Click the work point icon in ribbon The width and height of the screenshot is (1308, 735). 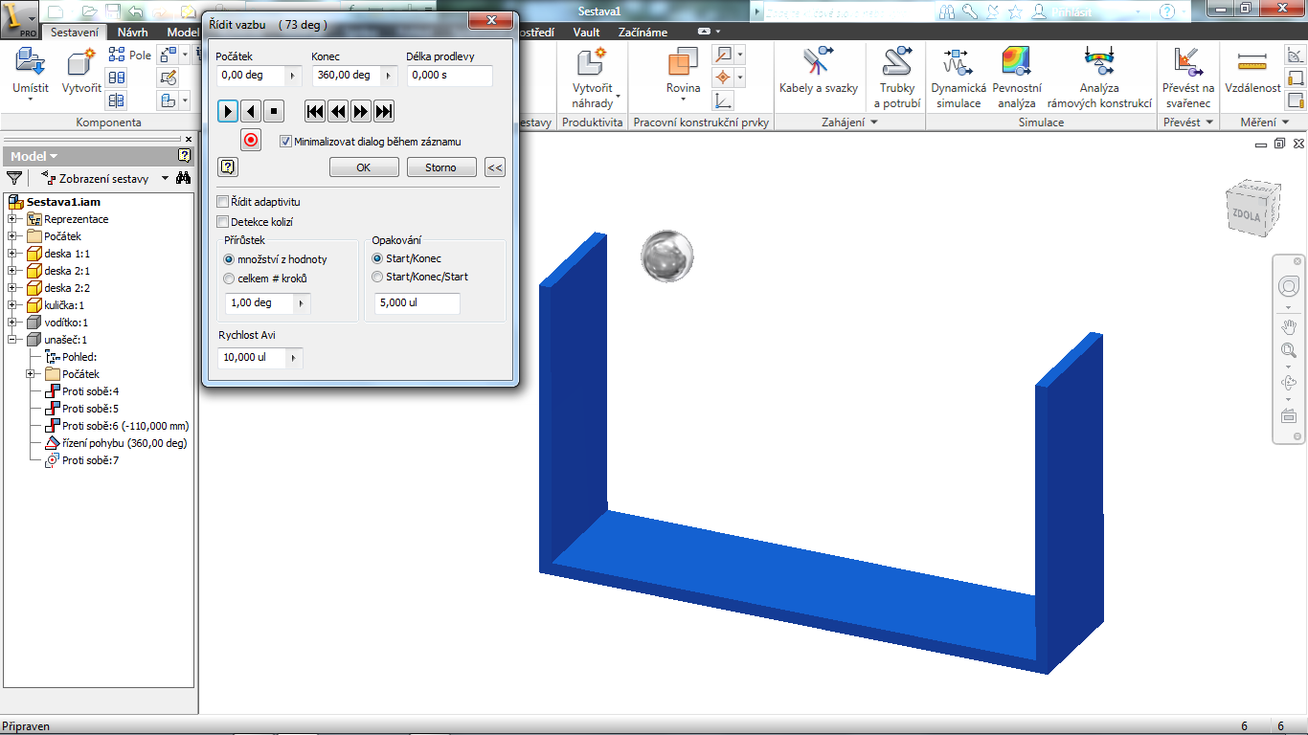tap(724, 78)
